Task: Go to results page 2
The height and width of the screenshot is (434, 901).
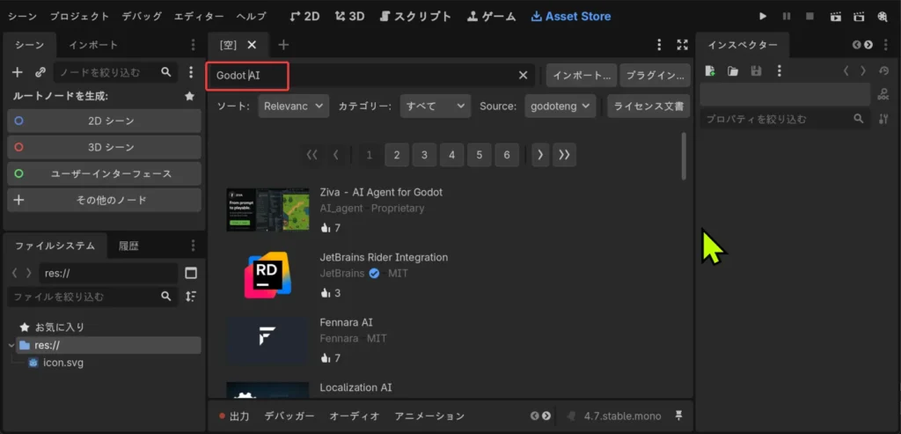Action: (x=397, y=155)
